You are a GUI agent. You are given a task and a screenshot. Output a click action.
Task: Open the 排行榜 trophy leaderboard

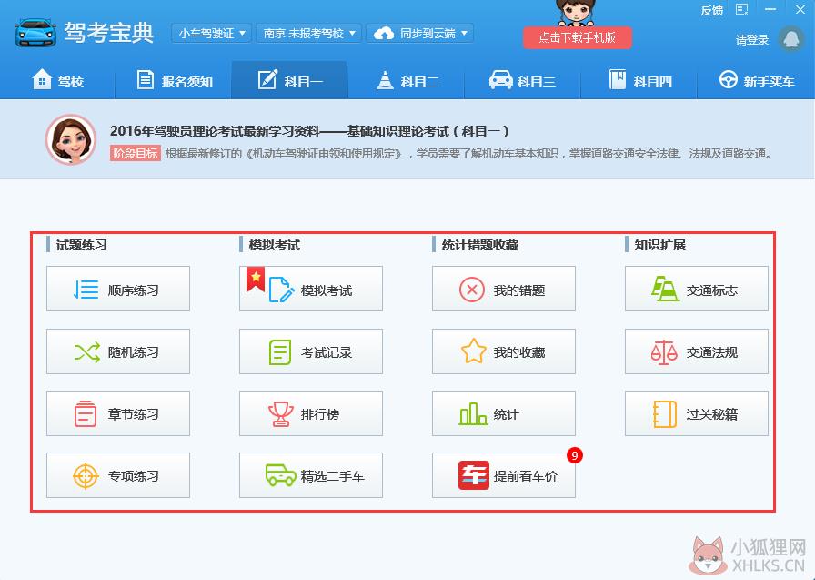point(311,413)
